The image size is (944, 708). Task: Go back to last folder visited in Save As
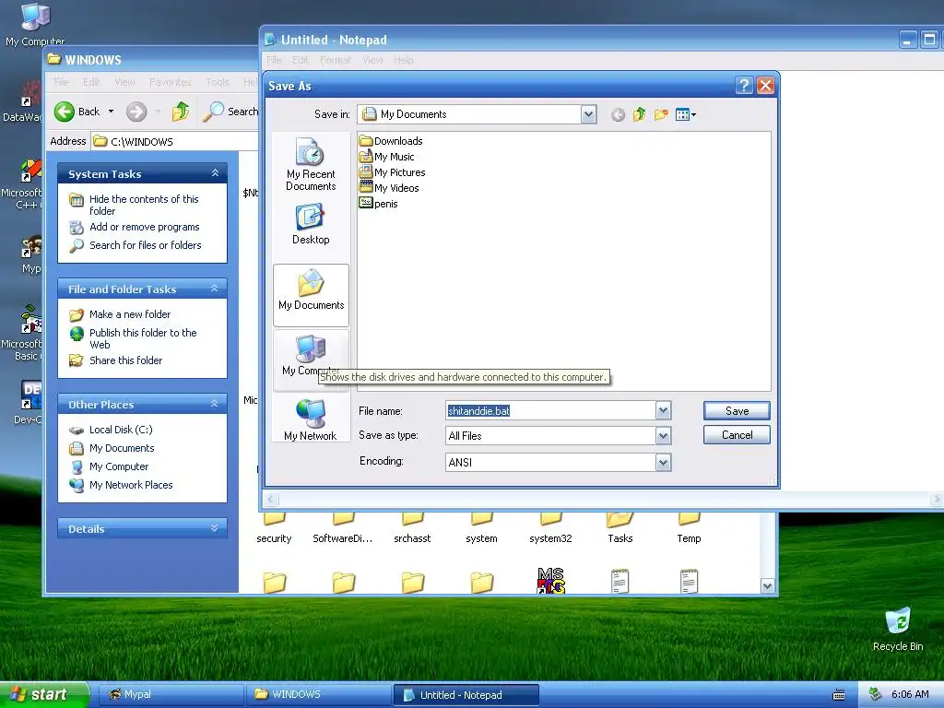point(618,114)
